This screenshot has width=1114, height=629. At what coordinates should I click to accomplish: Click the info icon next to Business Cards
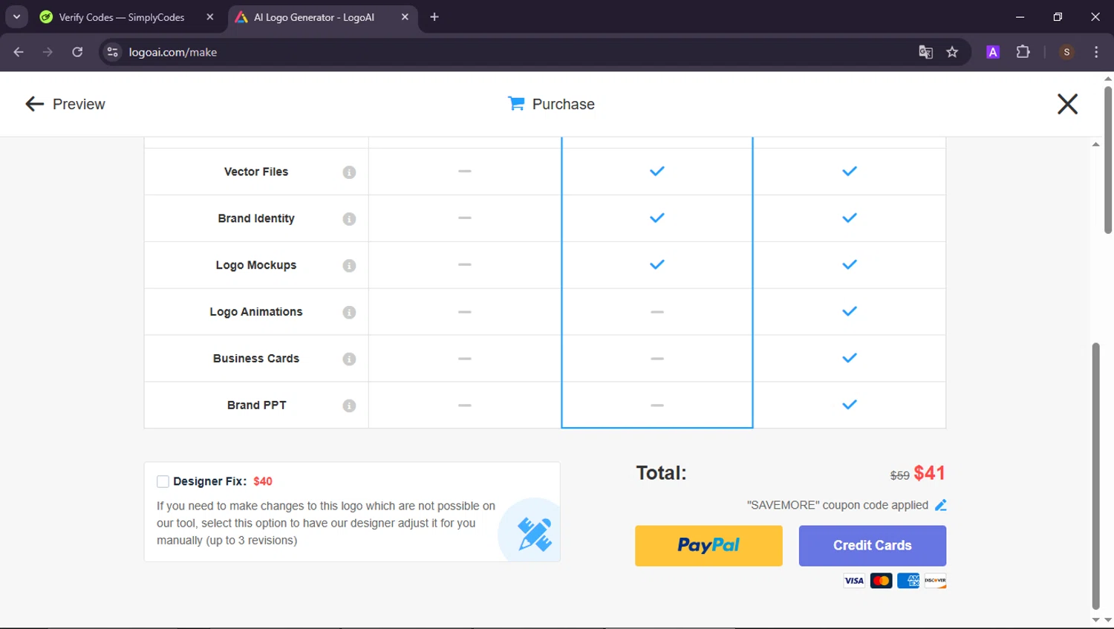click(349, 359)
